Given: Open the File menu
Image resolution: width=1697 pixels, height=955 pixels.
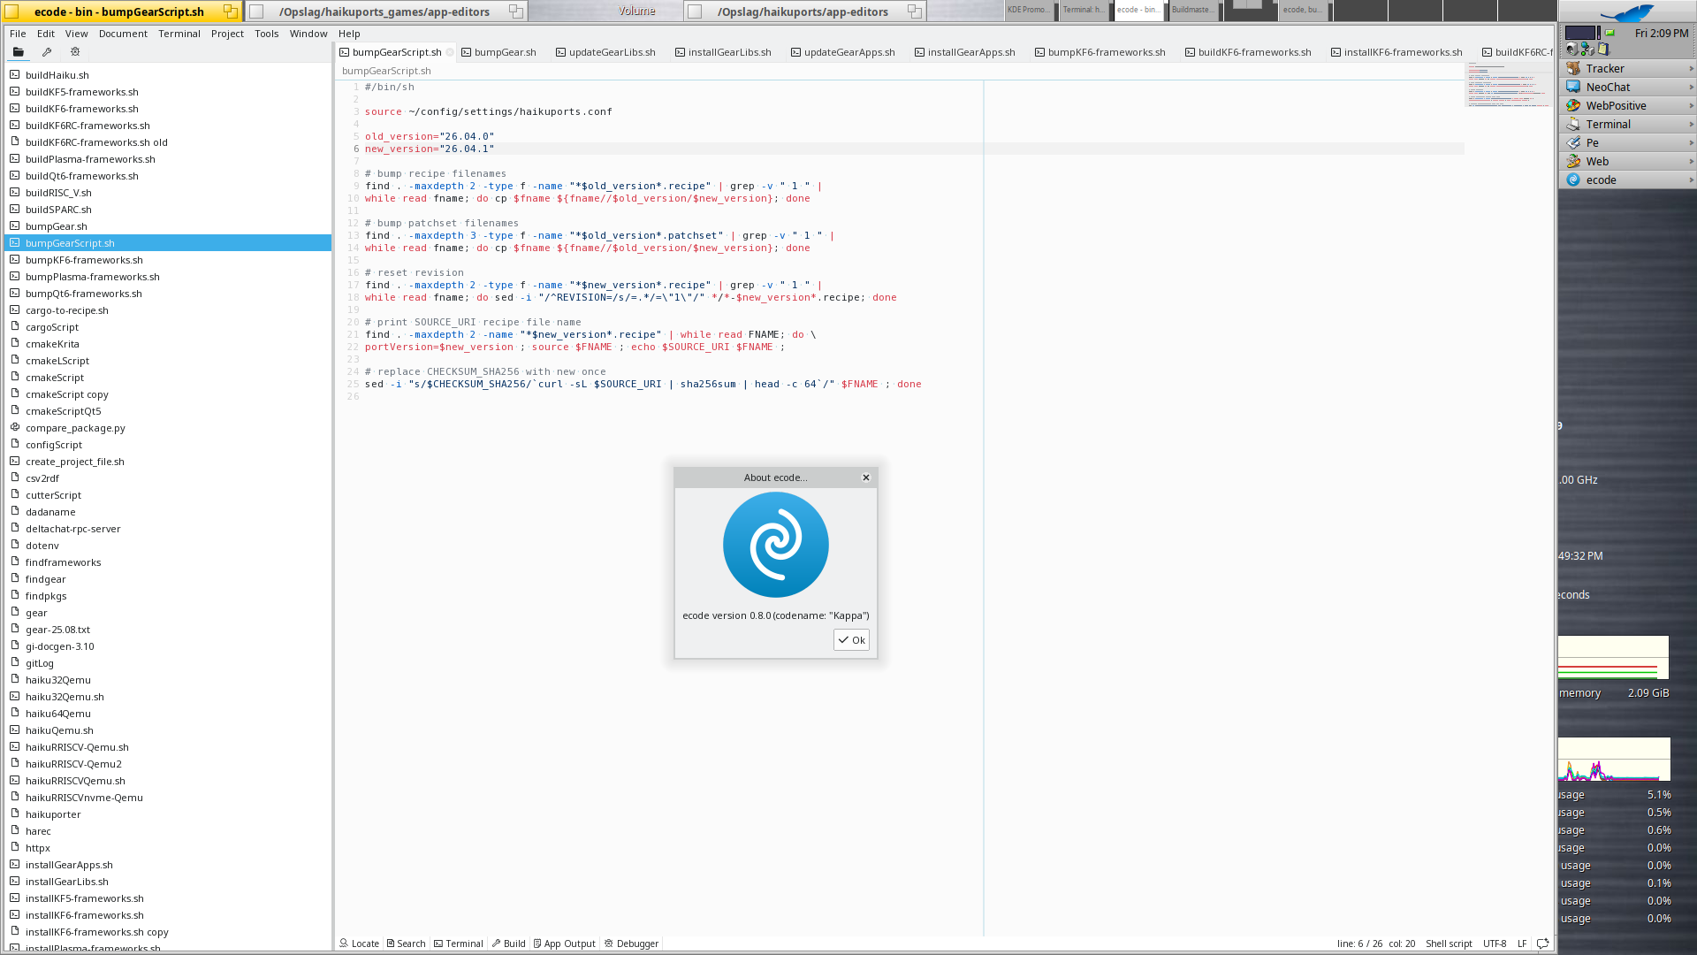Looking at the screenshot, I should (18, 34).
